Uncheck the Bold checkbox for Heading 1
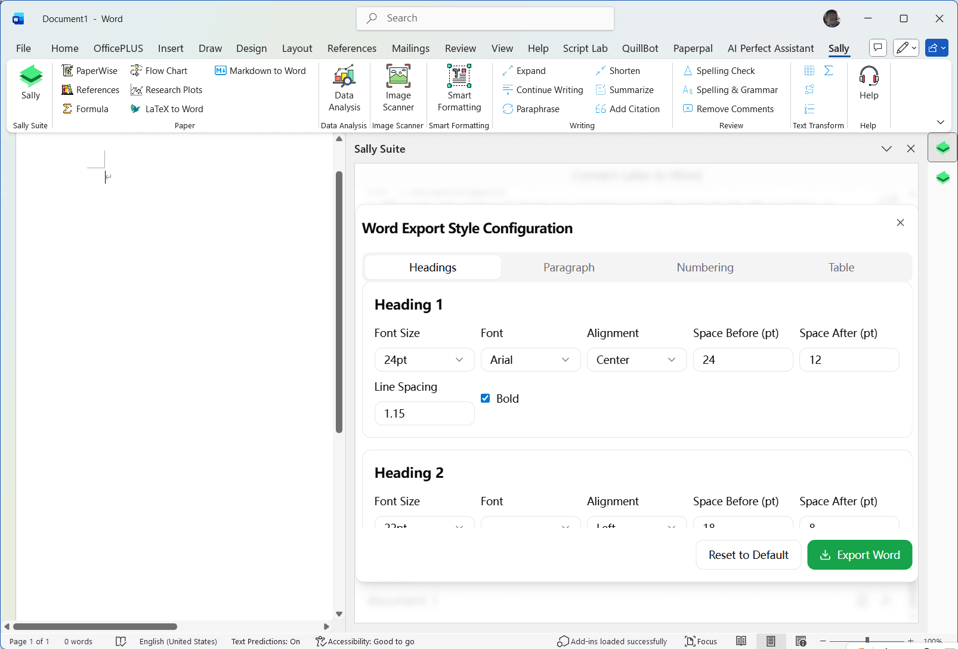Image resolution: width=958 pixels, height=649 pixels. point(486,398)
